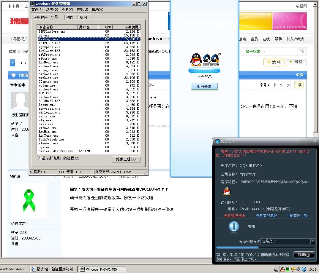Select the rfwmain.exe process row

coord(89,143)
